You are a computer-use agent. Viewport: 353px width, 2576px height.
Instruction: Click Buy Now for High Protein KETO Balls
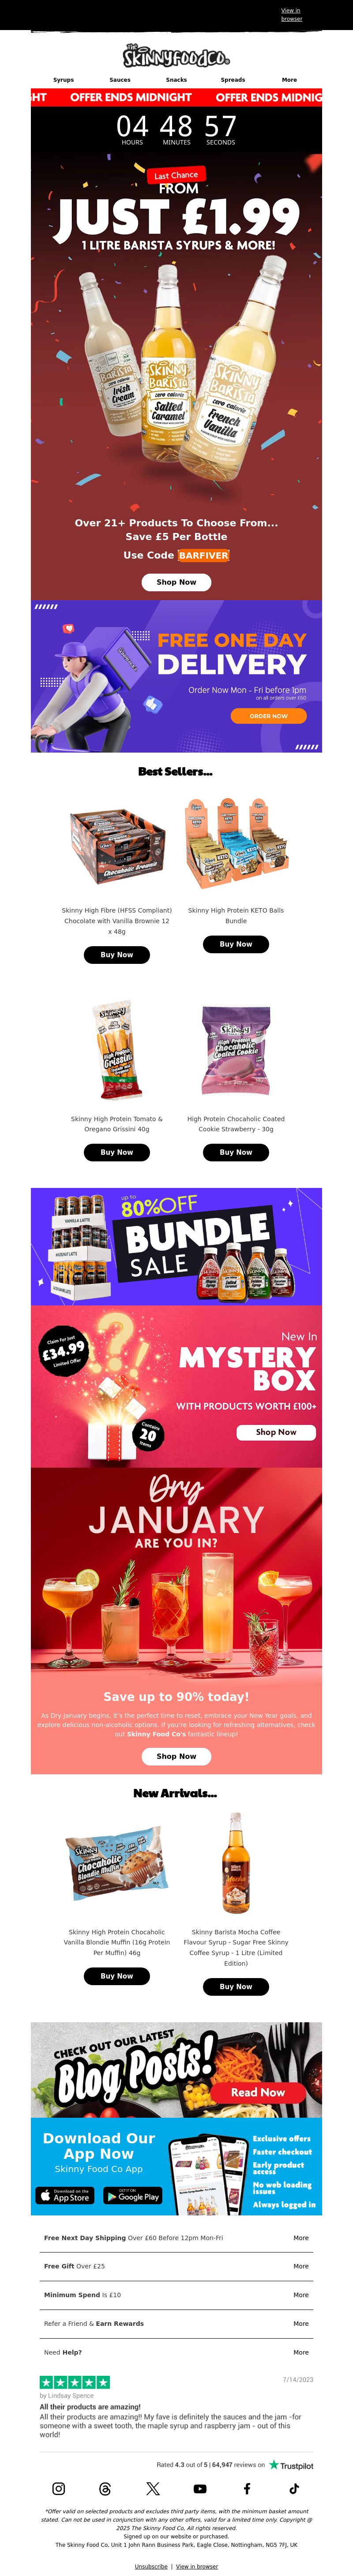pos(237,944)
